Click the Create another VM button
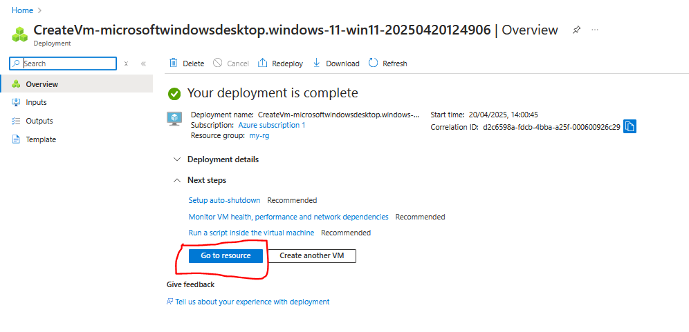Image resolution: width=689 pixels, height=332 pixels. [x=311, y=255]
